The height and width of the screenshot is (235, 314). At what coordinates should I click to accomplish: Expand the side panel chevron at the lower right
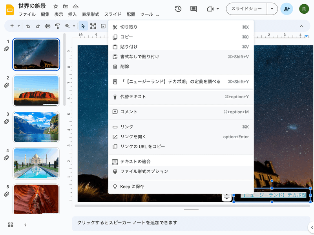coord(312,228)
